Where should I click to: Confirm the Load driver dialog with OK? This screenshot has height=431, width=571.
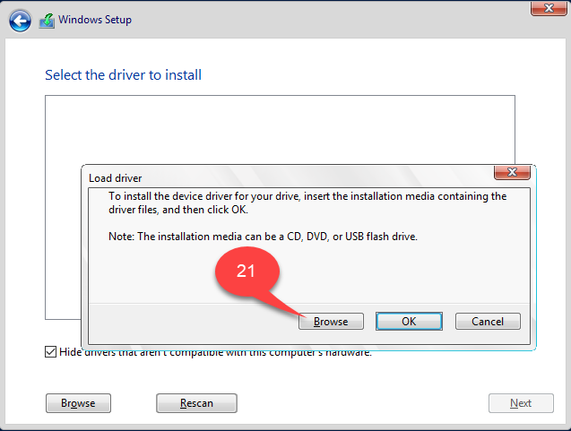[409, 322]
